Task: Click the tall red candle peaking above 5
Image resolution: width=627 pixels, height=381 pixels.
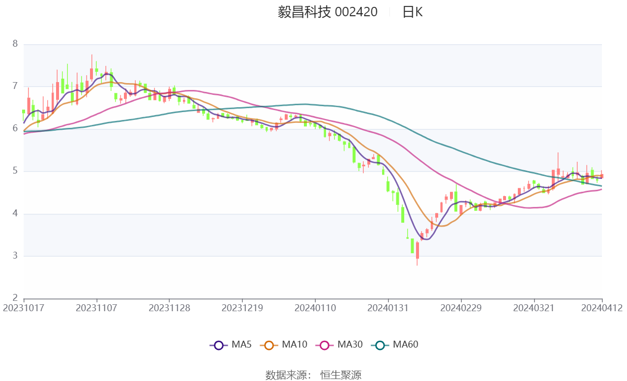Action: pyautogui.click(x=558, y=170)
